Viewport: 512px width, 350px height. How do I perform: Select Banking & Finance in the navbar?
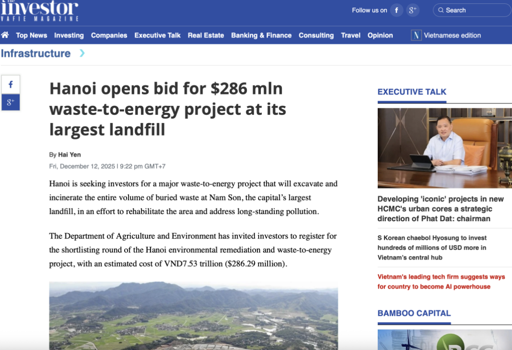261,35
